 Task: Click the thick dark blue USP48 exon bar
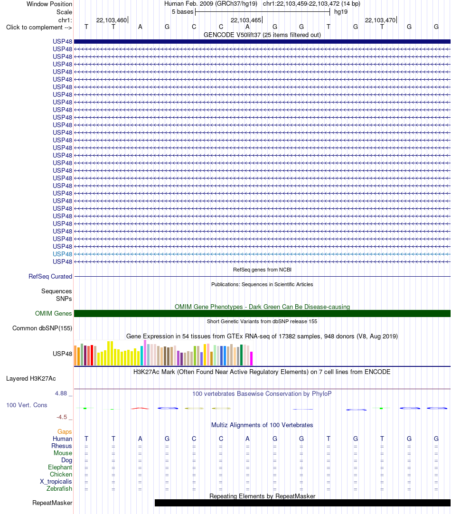tap(262, 42)
